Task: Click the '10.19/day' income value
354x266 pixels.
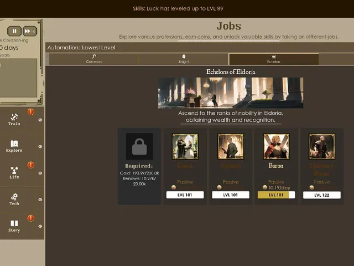Action: pos(279,188)
